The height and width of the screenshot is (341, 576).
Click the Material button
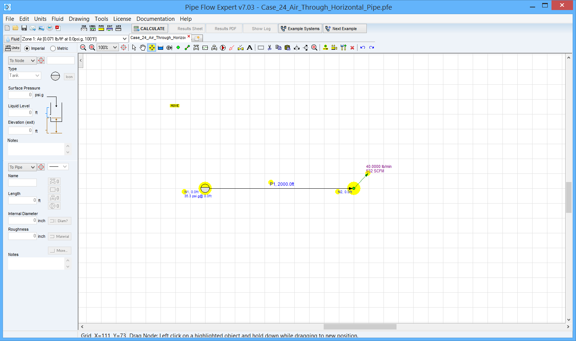tap(59, 237)
